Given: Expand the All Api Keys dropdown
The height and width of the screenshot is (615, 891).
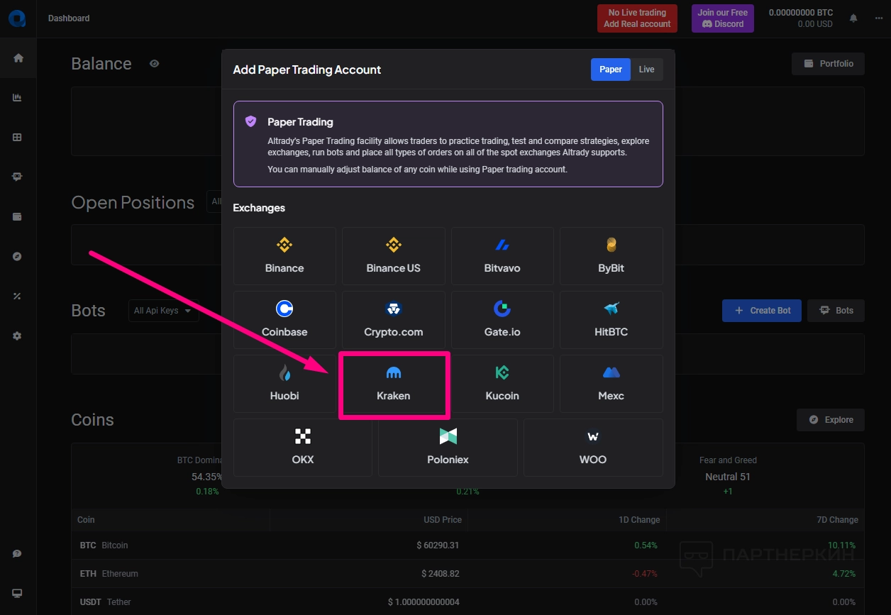Looking at the screenshot, I should [x=162, y=311].
